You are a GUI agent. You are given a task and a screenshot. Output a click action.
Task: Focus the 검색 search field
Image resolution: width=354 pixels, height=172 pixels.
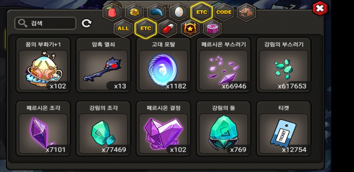(x=45, y=23)
